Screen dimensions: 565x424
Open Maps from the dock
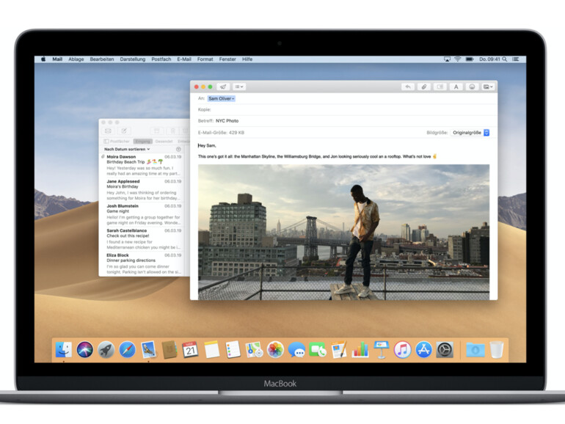point(254,349)
